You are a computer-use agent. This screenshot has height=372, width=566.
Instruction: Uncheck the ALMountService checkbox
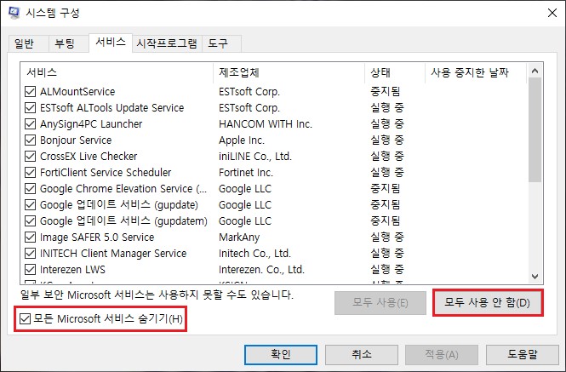pyautogui.click(x=30, y=92)
